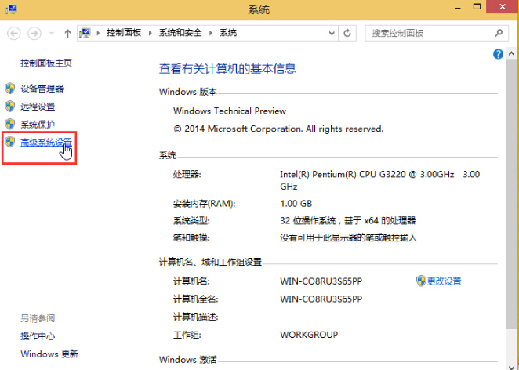Image resolution: width=519 pixels, height=370 pixels.
Task: Click the blue help question mark icon
Action: tap(498, 54)
